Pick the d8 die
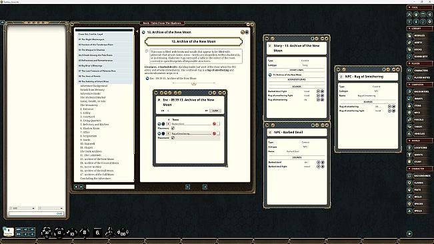 click(85, 233)
